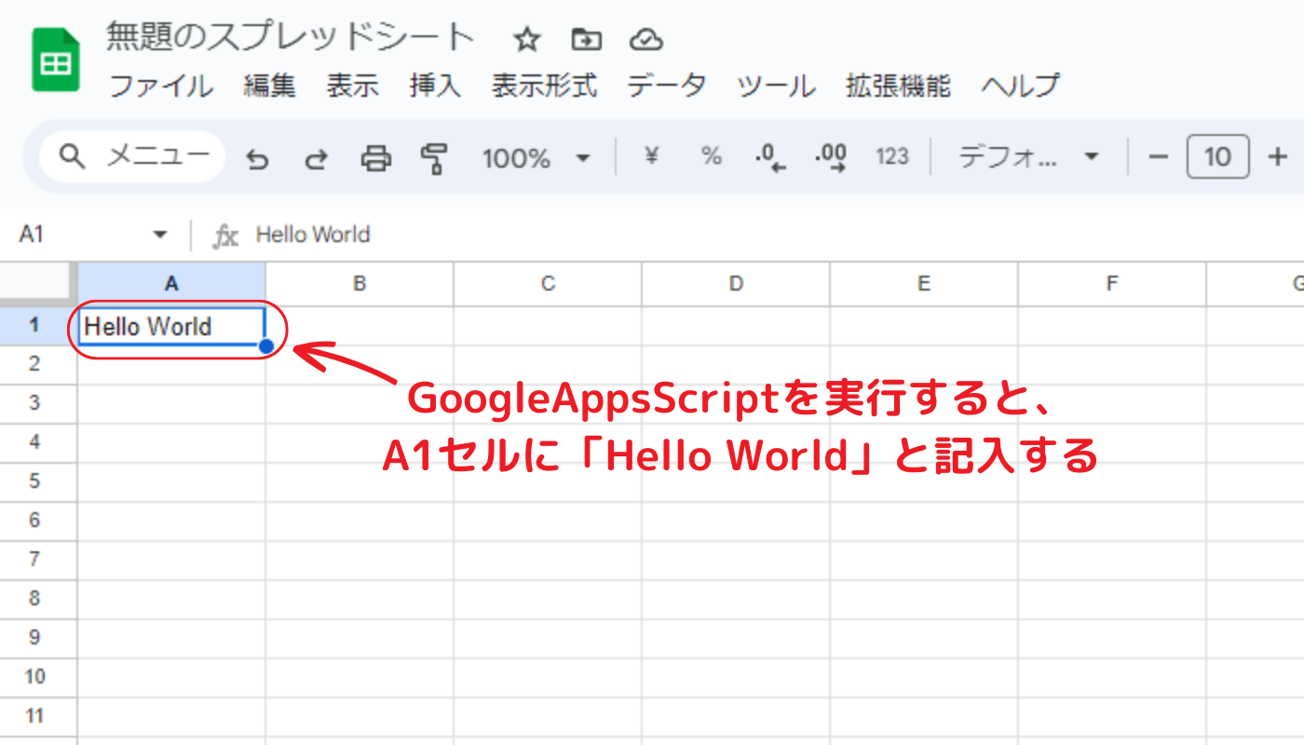Open the 100% zoom dropdown
Screen dimensions: 1304x745
[x=536, y=158]
